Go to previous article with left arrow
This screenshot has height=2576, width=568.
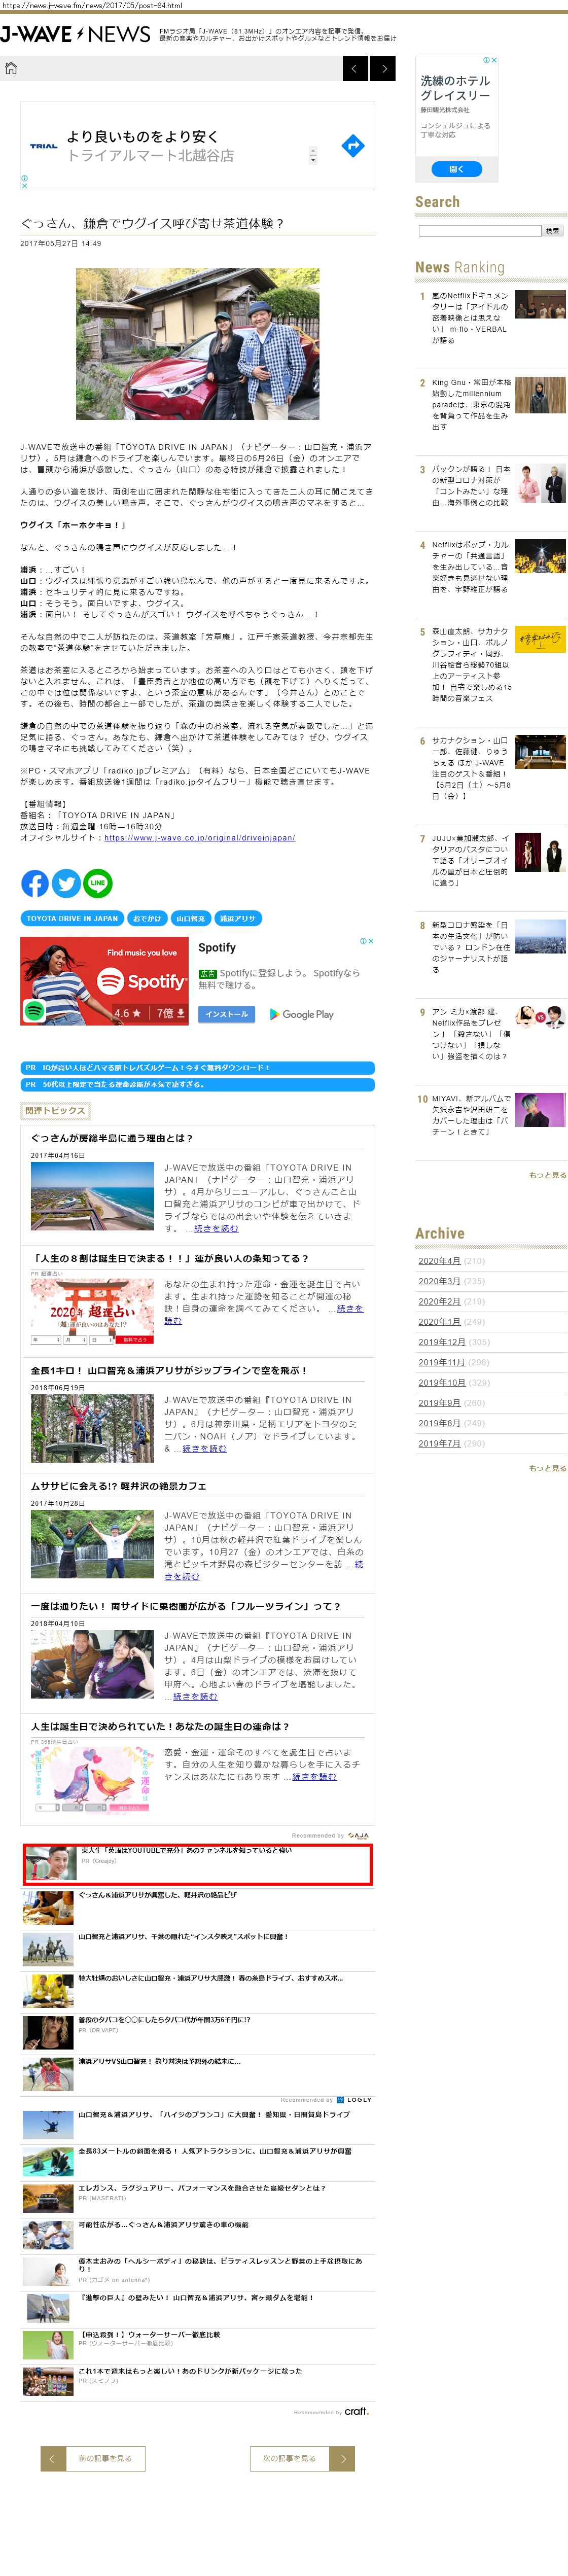(x=355, y=68)
